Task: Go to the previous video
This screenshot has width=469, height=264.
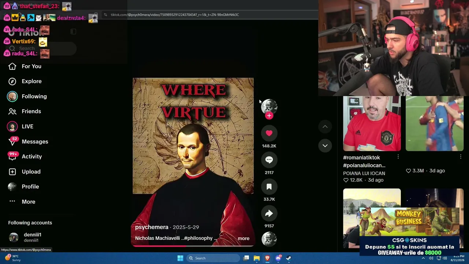Action: pyautogui.click(x=325, y=126)
